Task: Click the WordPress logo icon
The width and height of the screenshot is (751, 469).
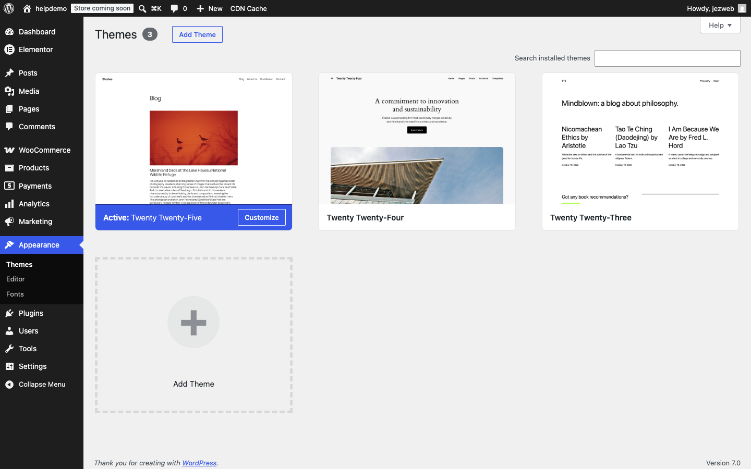Action: [9, 8]
